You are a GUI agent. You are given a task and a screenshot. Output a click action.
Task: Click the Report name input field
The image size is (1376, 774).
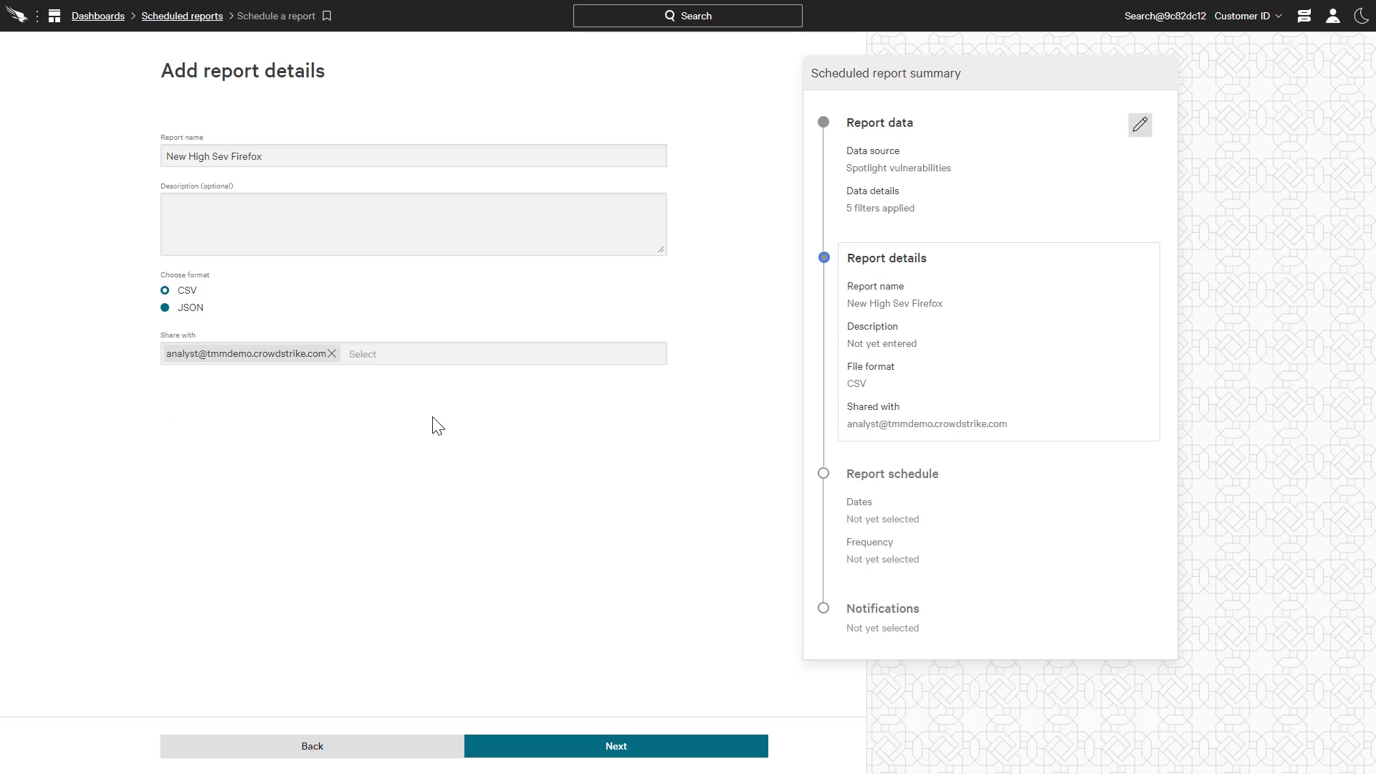coord(413,156)
